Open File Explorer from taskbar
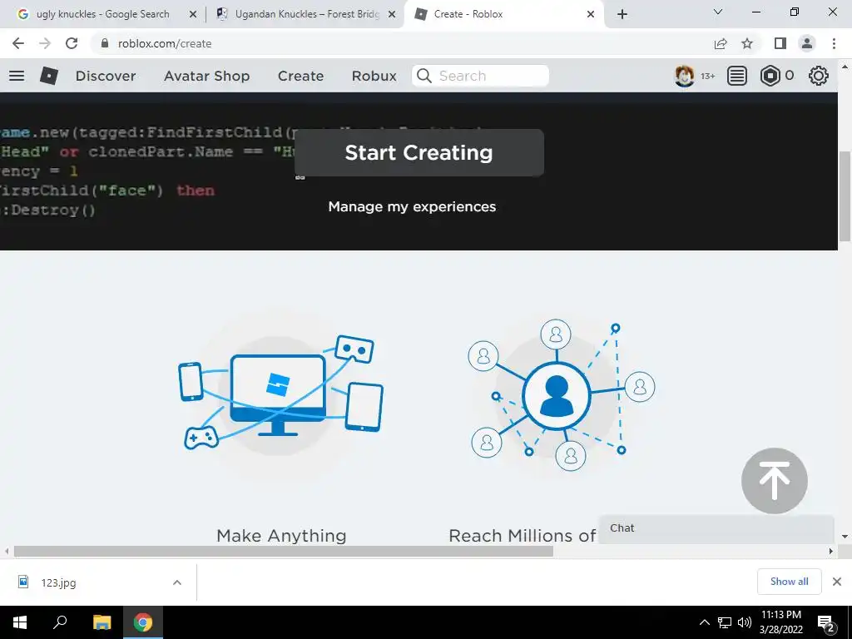This screenshot has width=852, height=639. pyautogui.click(x=102, y=622)
